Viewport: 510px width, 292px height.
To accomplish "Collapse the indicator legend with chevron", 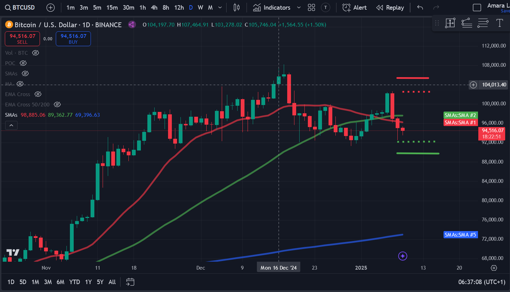I will [11, 125].
